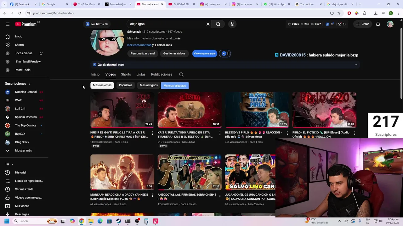Clear the search box with the X
403x226 pixels.
[x=208, y=24]
